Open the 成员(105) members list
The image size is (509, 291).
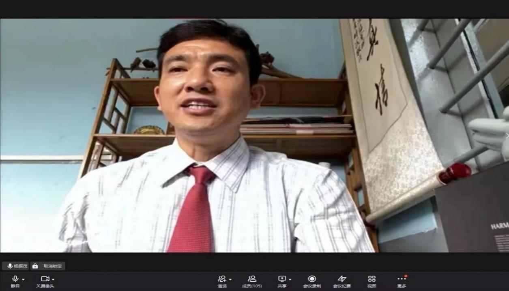(x=252, y=279)
